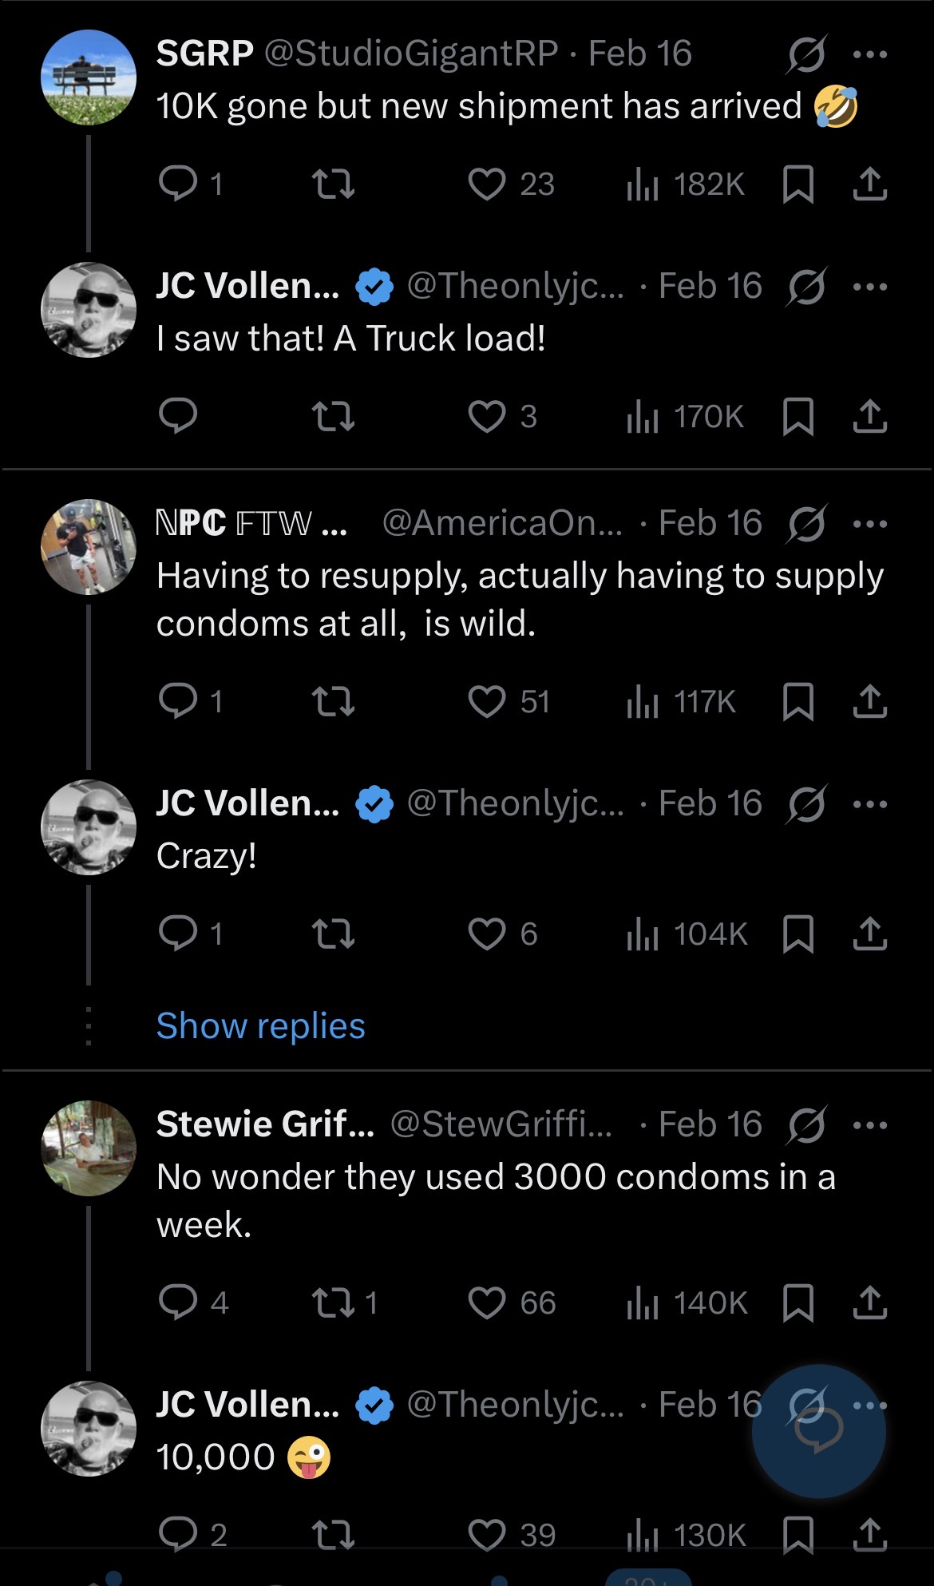The width and height of the screenshot is (934, 1586).
Task: Open @StudioGigantRP profile handle
Action: [410, 54]
